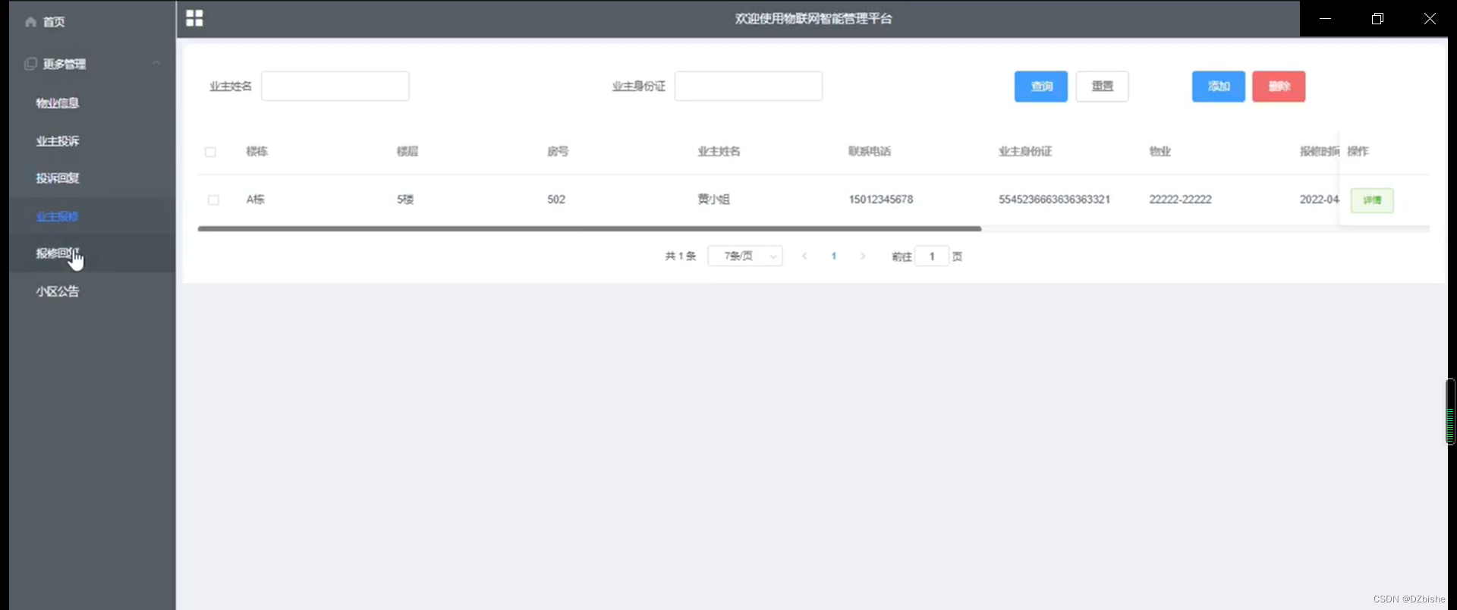Viewport: 1457px width, 610px height.
Task: Click the blue 添加 button
Action: (x=1219, y=86)
